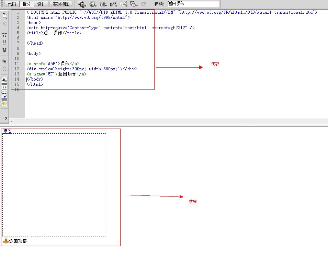Viewport: 328px width, 263px height.
Task: Click Select Parent Tag icon
Action: [4, 61]
